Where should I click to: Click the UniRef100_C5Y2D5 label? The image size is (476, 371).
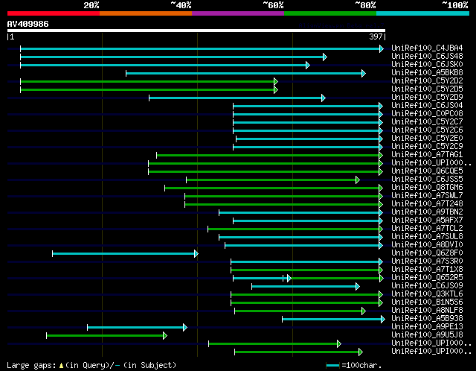[427, 89]
